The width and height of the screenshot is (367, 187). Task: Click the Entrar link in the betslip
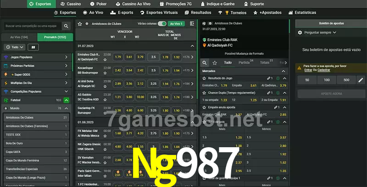[x=308, y=70]
